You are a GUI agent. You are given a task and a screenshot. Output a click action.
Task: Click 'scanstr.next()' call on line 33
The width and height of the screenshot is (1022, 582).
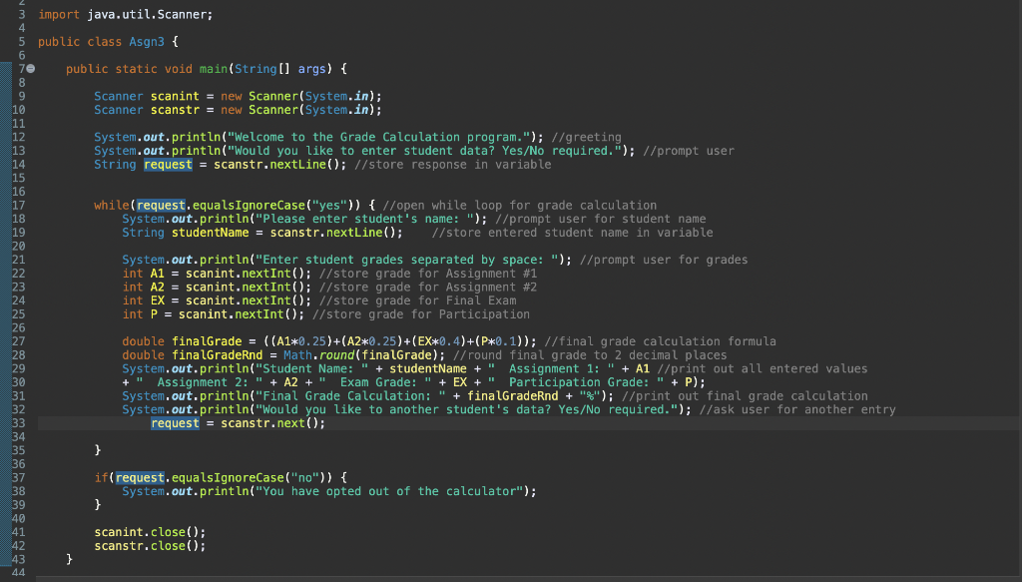click(269, 424)
